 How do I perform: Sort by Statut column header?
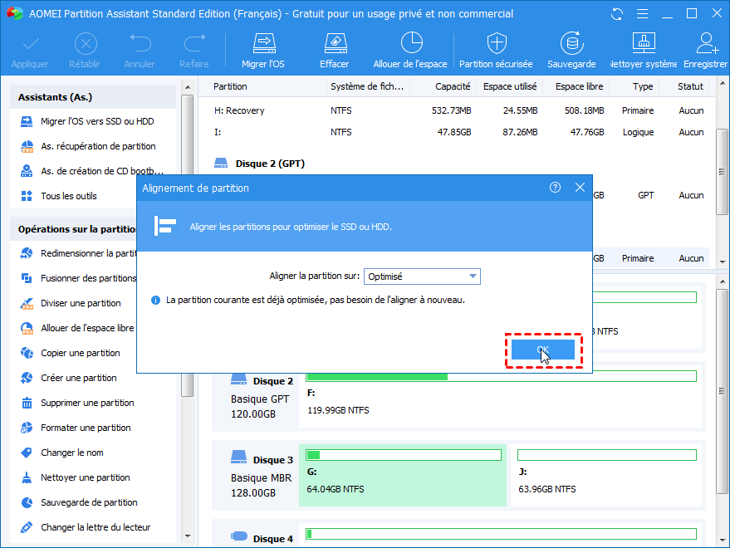click(x=690, y=86)
